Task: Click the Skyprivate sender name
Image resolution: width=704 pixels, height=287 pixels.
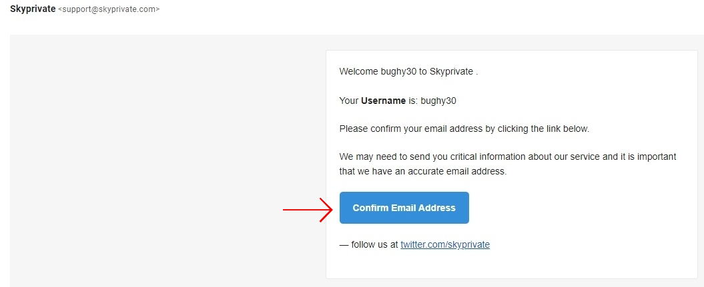Action: coord(33,9)
